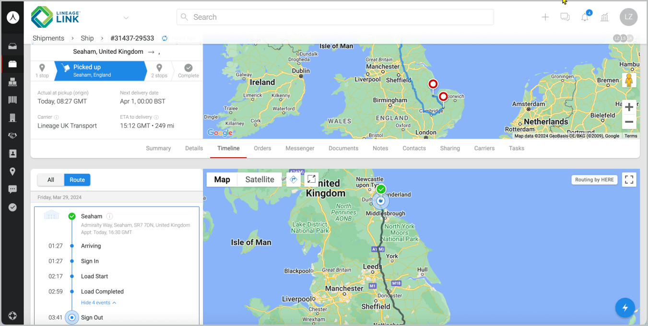Click the Street View pegman icon

[629, 80]
